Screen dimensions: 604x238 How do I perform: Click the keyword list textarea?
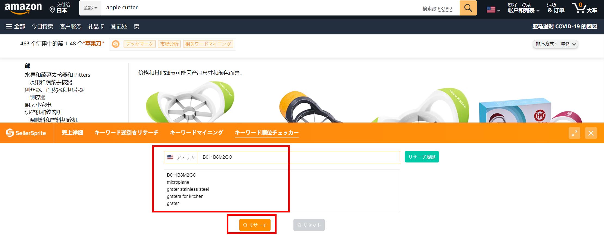tap(282, 190)
